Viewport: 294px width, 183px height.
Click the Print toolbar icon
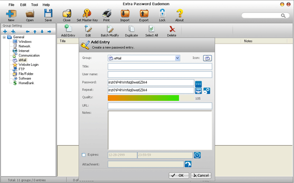tap(107, 13)
